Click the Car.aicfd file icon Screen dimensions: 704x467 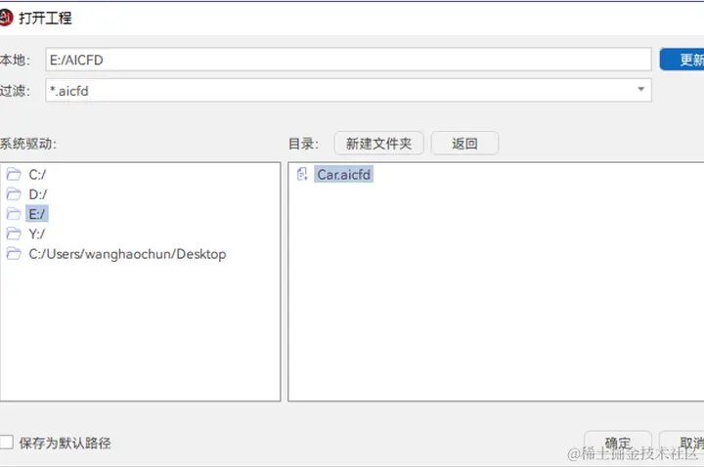(x=302, y=174)
